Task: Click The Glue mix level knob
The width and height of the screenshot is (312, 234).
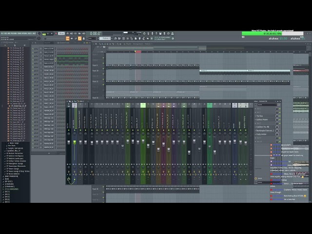Action: (277, 116)
